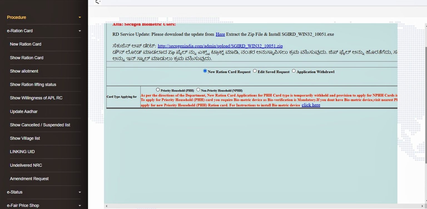Screen dimensions: 427x209
Task: Choose Application Withdrawl option
Action: pos(294,71)
